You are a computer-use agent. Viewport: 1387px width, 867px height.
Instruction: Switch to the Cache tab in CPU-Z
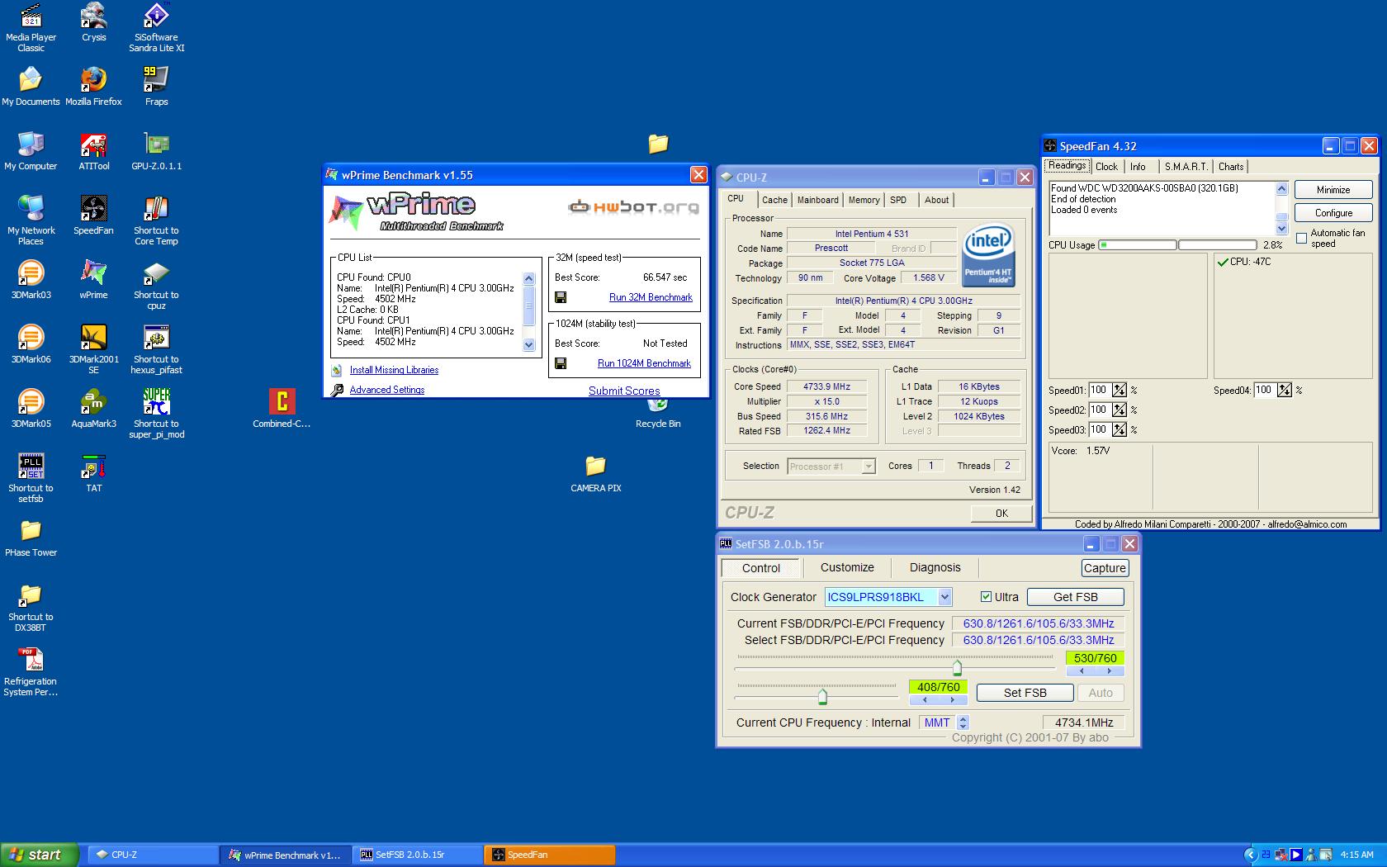click(x=774, y=200)
